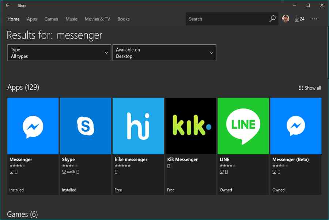The width and height of the screenshot is (329, 220).
Task: Open the Skype app tile icon
Action: 86,126
